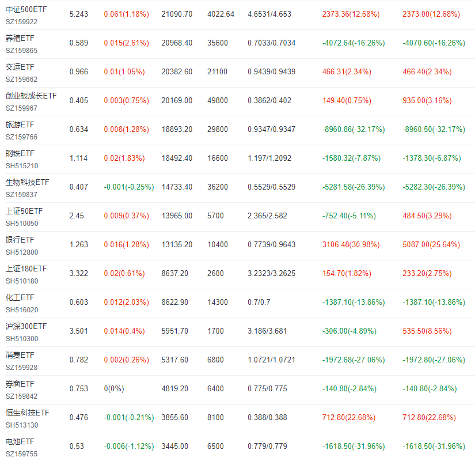Screen dimensions: 475x461
Task: Click the value 712.80(22.68%) in rightmost column
Action: pos(430,418)
